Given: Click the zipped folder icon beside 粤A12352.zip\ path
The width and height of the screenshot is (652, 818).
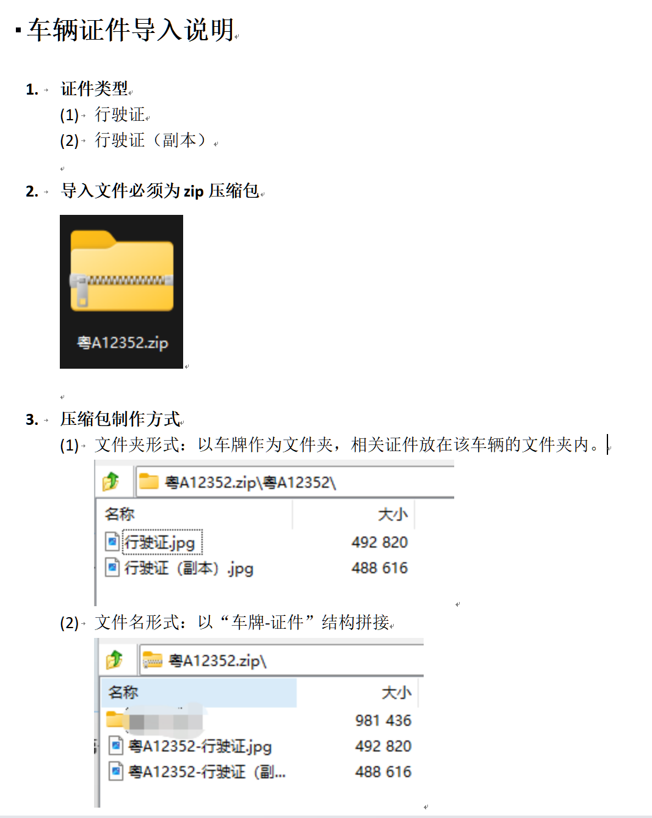Looking at the screenshot, I should (153, 660).
